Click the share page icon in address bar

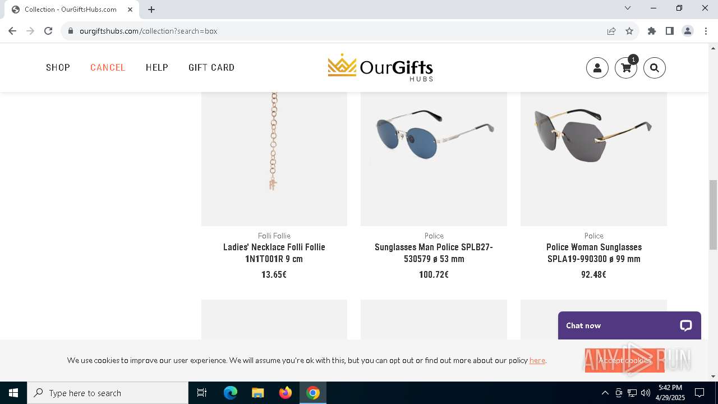pyautogui.click(x=611, y=31)
